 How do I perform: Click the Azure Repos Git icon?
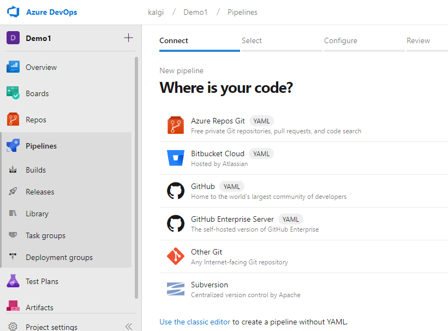click(x=175, y=125)
